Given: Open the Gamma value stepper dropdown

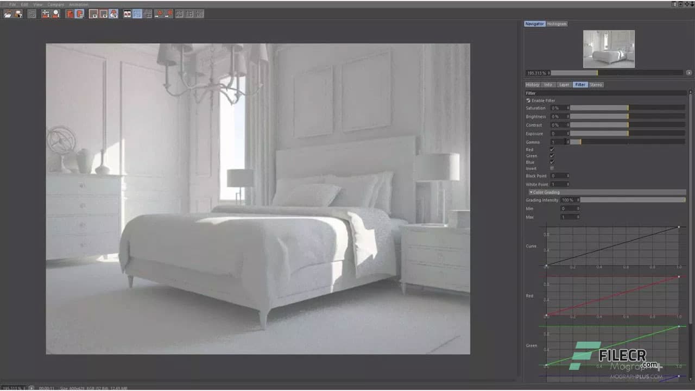Looking at the screenshot, I should pyautogui.click(x=568, y=142).
